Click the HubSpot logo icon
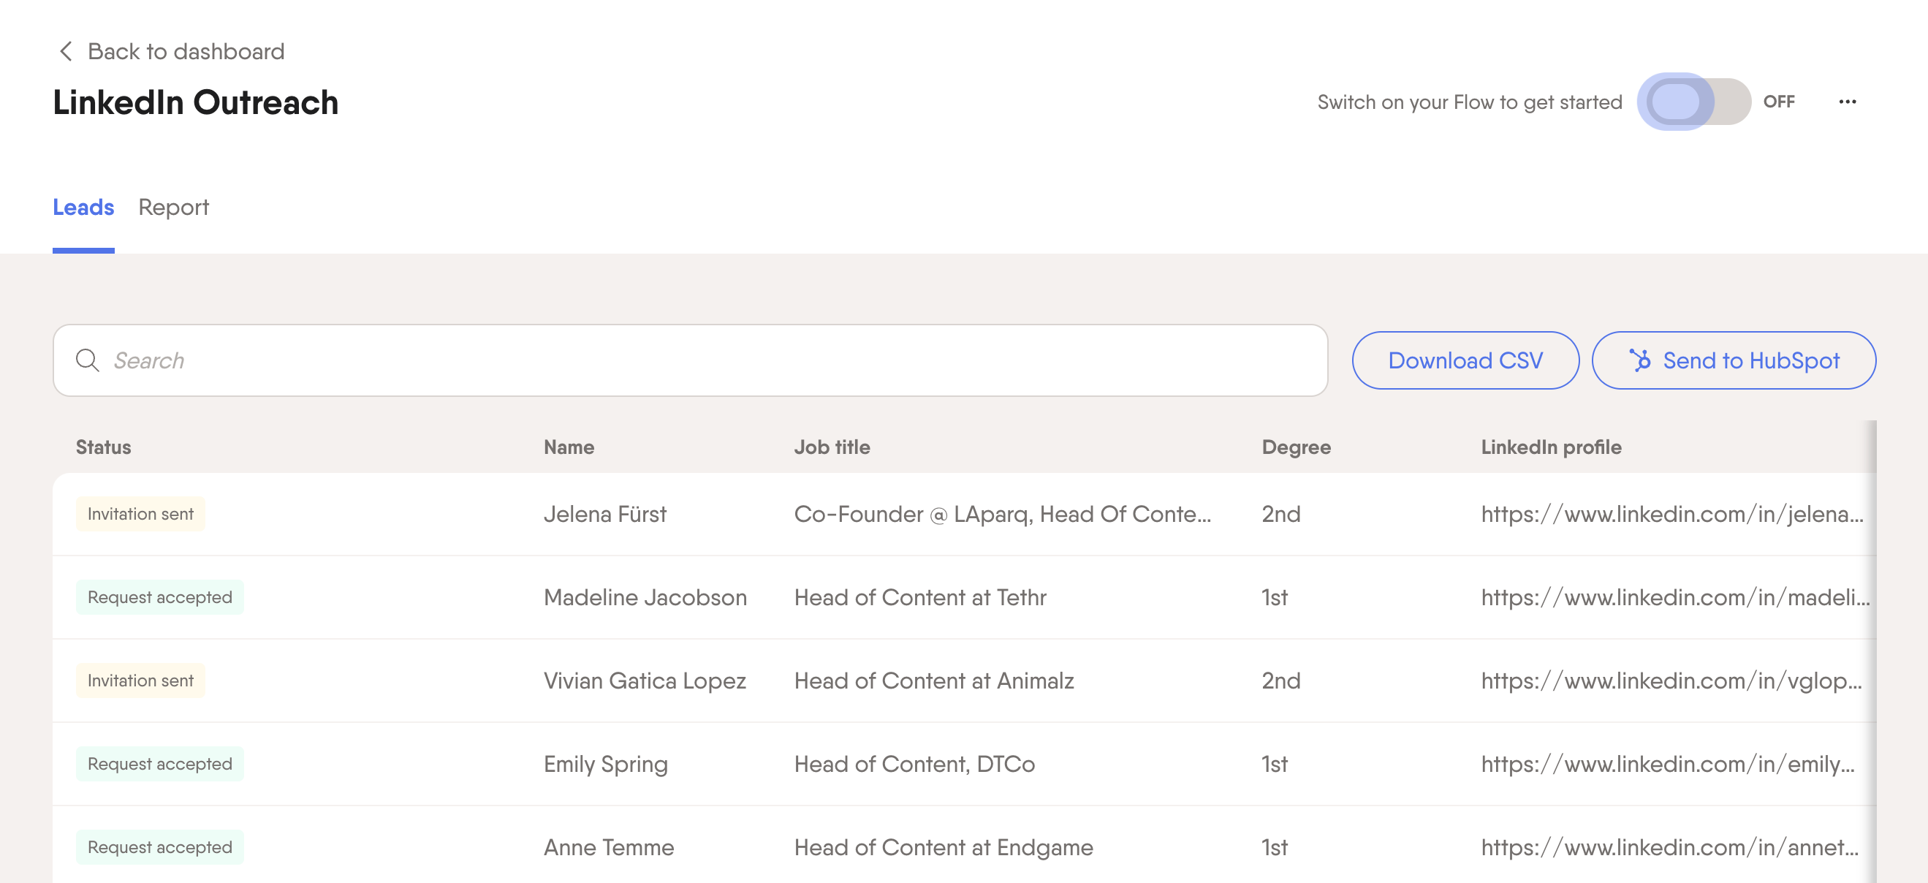1928x883 pixels. (1639, 360)
